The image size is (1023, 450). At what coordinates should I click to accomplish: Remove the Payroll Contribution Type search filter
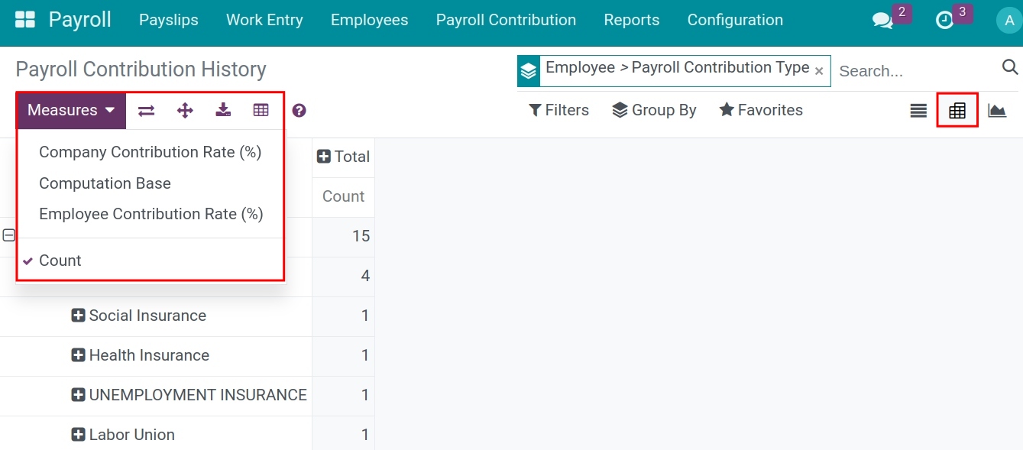[x=819, y=71]
